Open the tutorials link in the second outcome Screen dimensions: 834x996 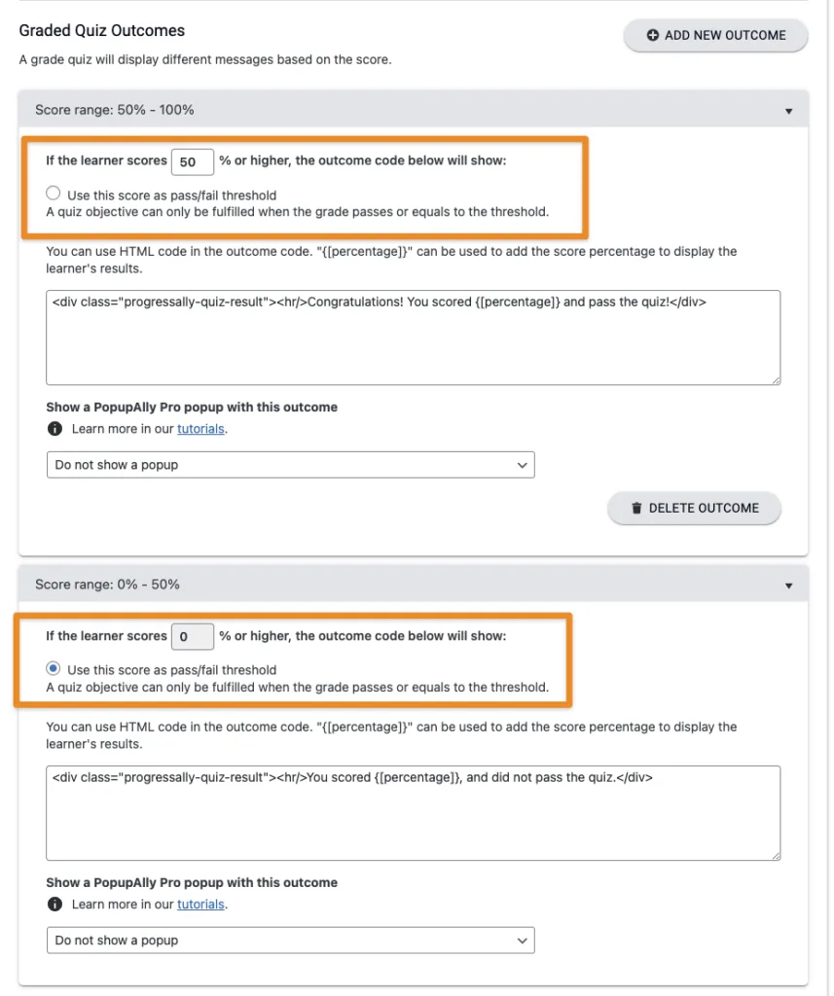(x=200, y=905)
